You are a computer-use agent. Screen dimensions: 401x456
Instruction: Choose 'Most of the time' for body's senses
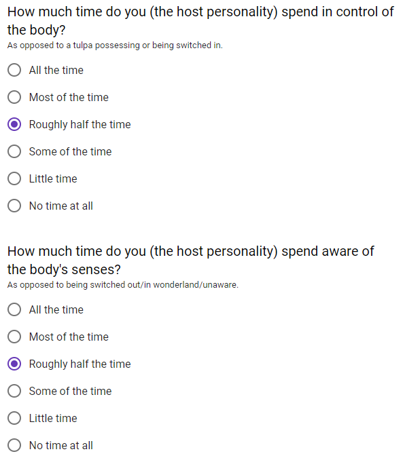[14, 337]
